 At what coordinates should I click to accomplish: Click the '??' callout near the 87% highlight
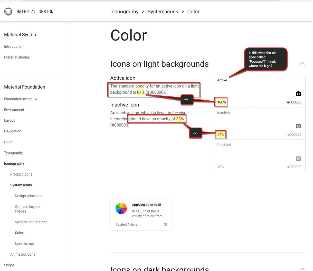tap(186, 100)
